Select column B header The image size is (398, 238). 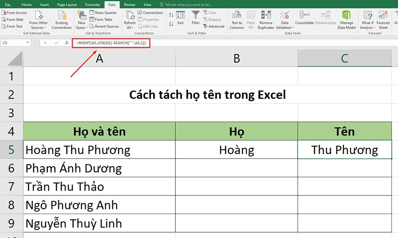[x=237, y=58]
